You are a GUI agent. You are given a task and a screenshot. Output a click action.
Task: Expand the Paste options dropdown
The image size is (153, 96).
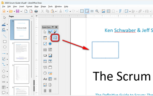pos(56,11)
